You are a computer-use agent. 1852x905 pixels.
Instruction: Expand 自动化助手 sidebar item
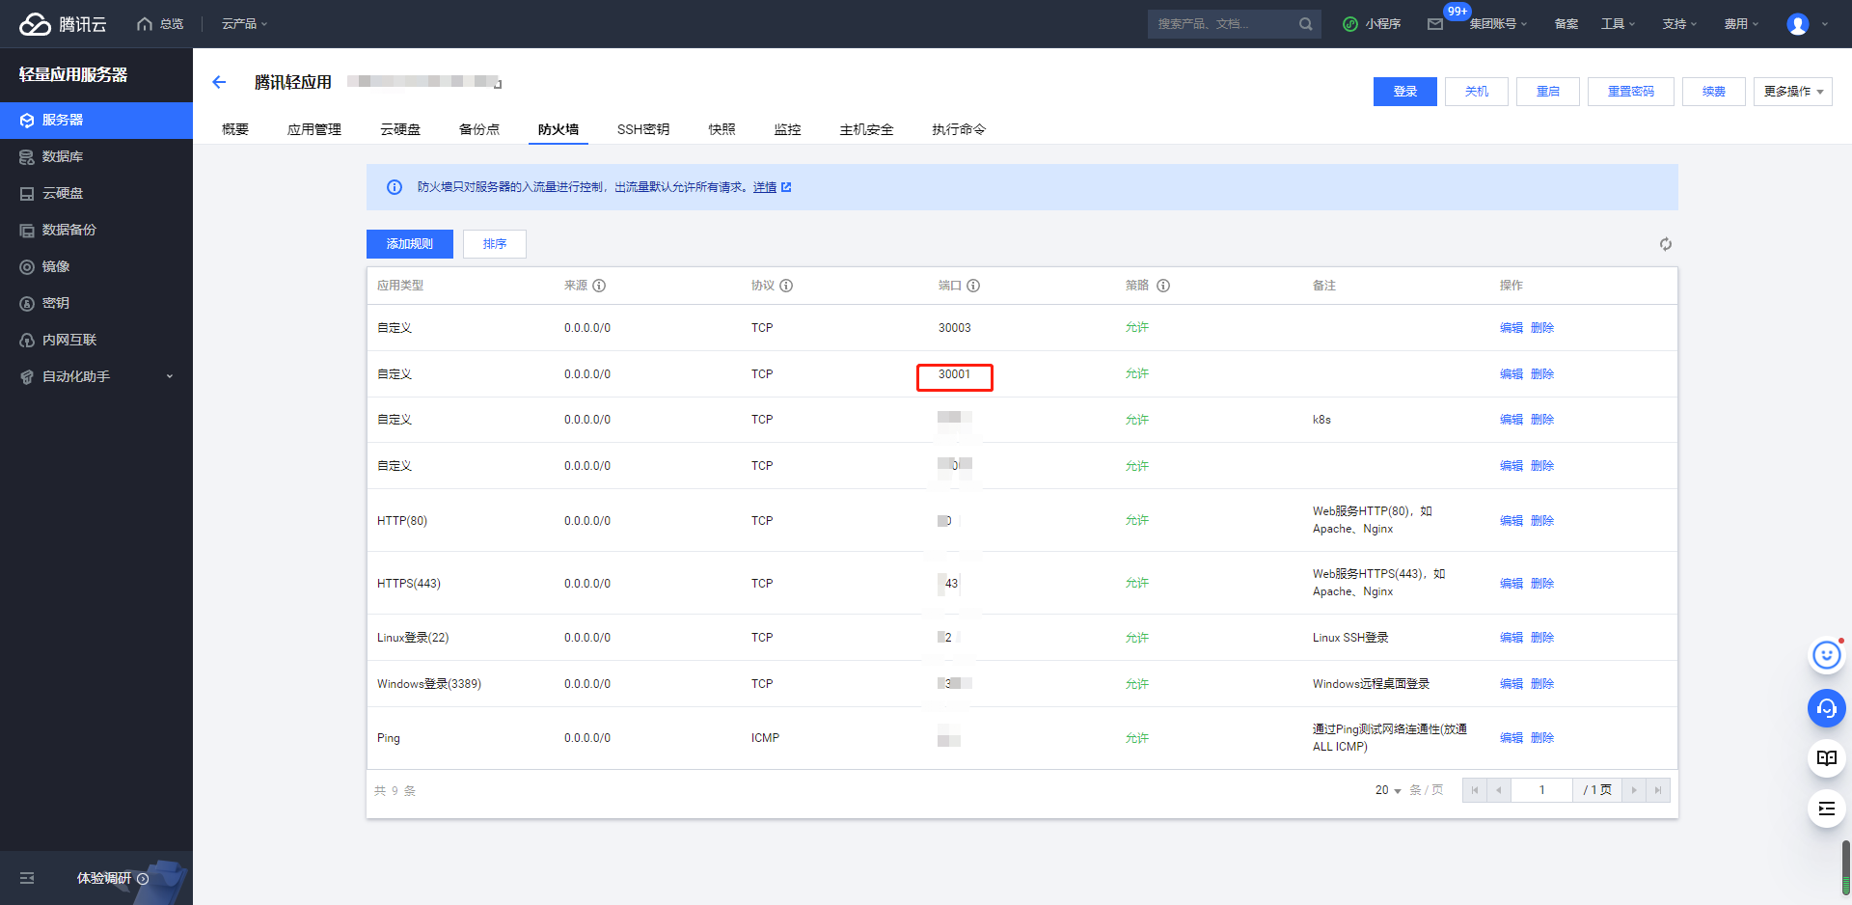96,376
